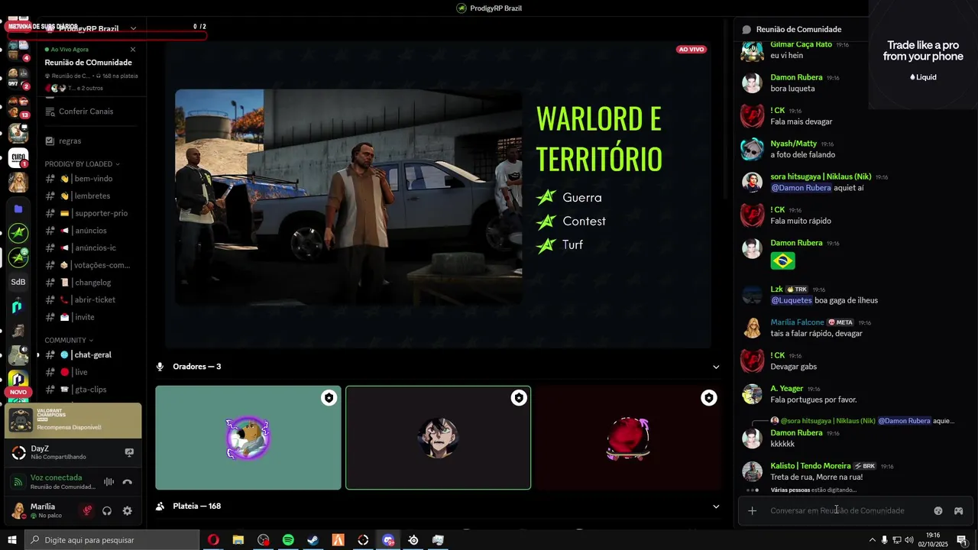Click Damon Rubera's name on 'bora luqueta'
Image resolution: width=978 pixels, height=550 pixels.
(796, 77)
